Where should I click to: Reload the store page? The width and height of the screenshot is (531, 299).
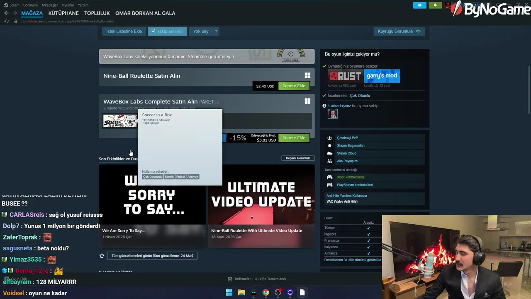click(6, 21)
